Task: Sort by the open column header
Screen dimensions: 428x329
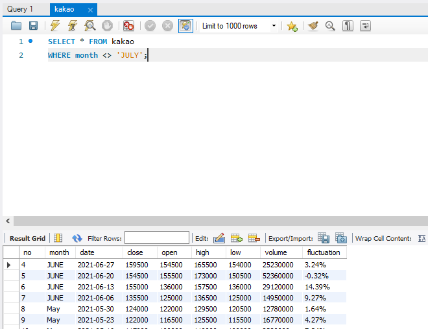Action: click(174, 252)
